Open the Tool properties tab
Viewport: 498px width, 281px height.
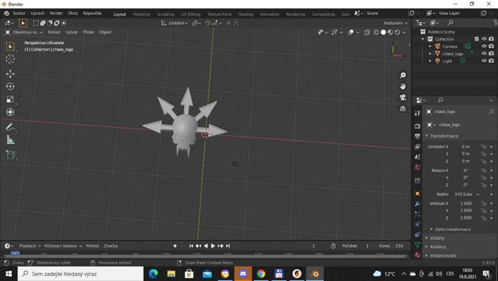(x=417, y=113)
